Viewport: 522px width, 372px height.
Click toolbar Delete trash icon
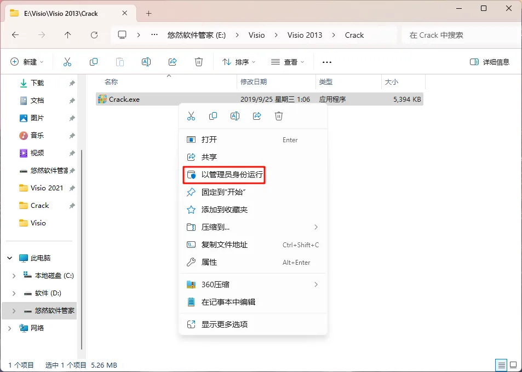[x=199, y=62]
